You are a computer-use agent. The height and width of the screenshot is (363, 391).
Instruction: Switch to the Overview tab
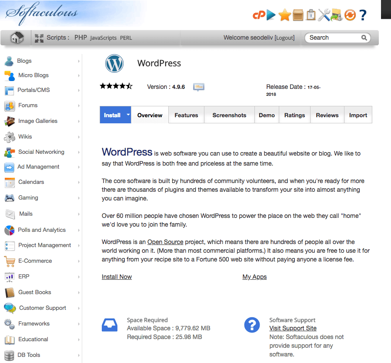coord(150,115)
